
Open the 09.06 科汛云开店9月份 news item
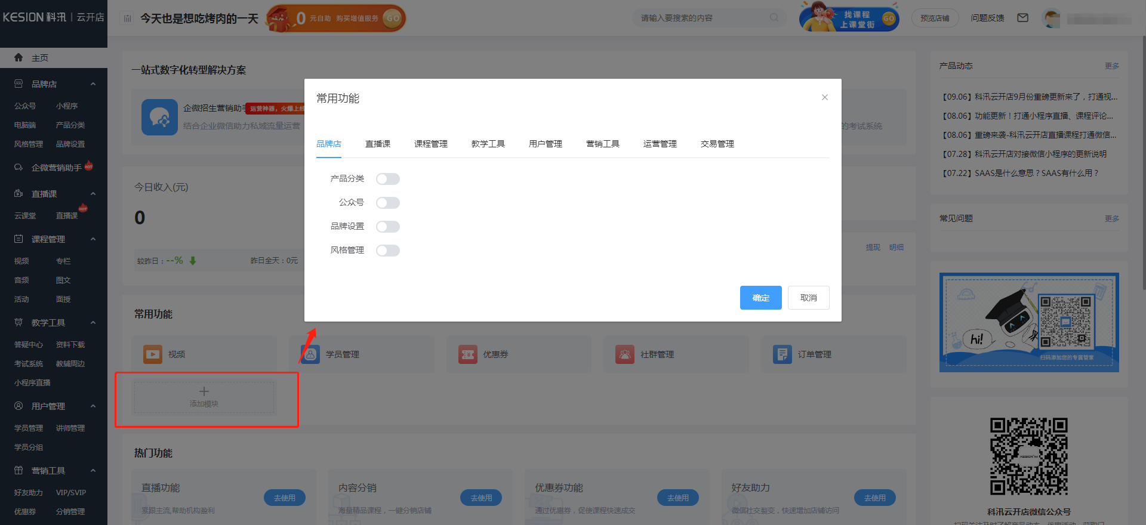click(1030, 97)
